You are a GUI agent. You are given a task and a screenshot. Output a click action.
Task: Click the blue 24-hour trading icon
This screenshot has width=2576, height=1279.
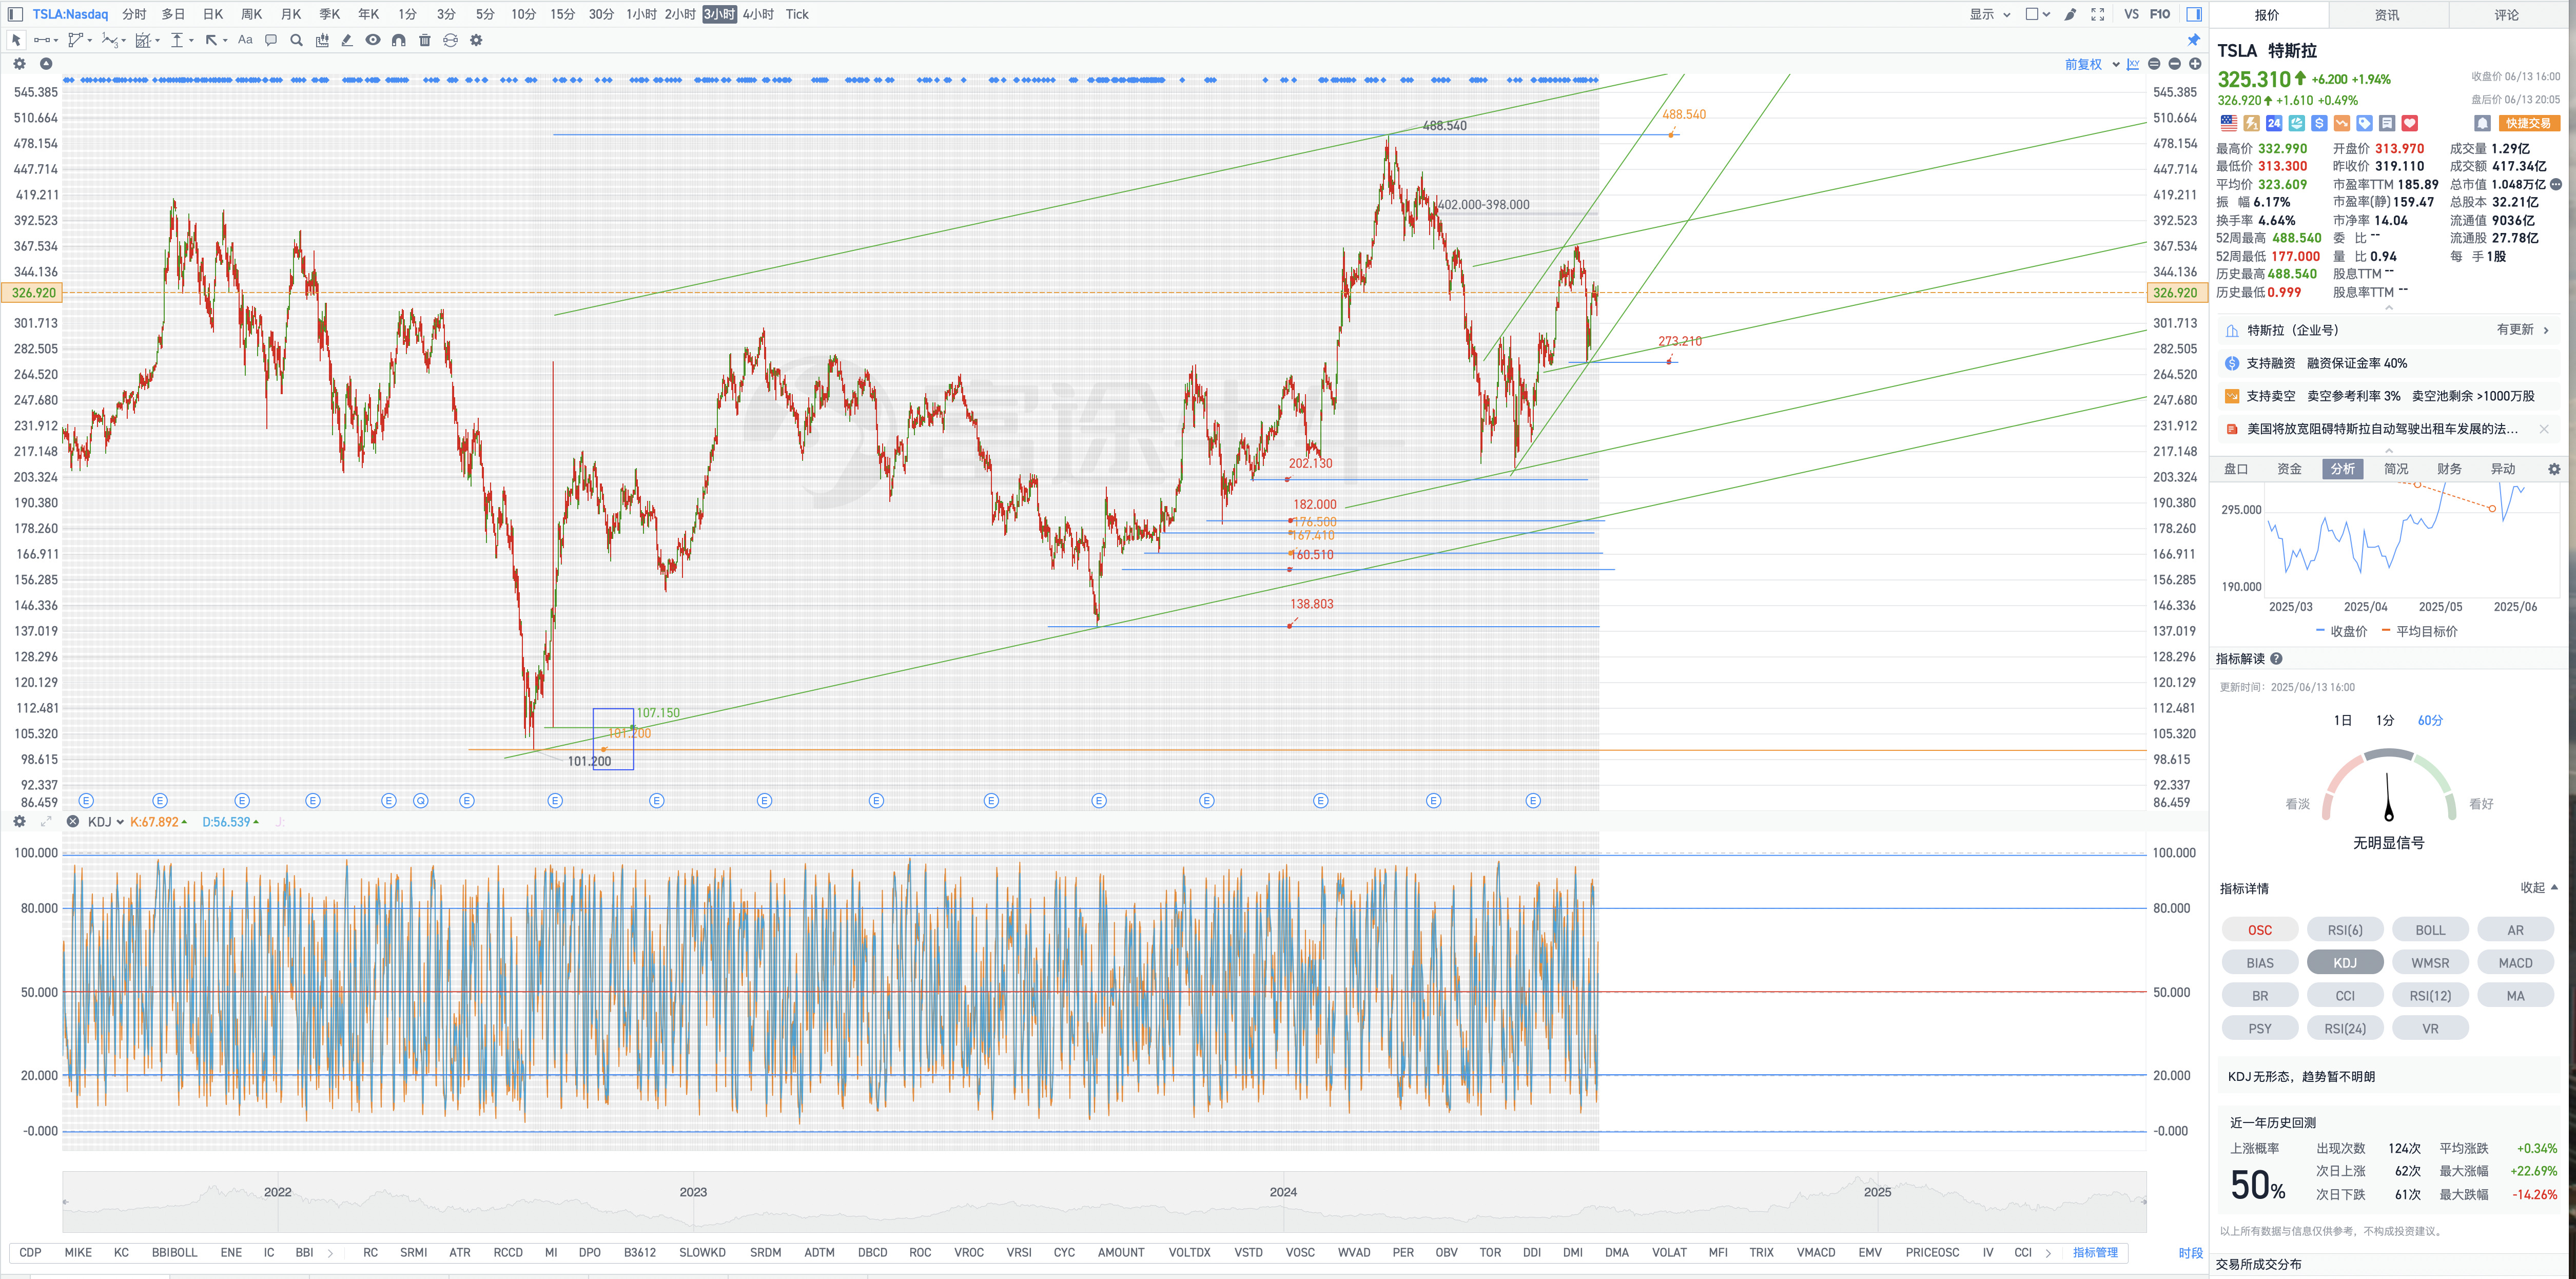pos(2274,123)
